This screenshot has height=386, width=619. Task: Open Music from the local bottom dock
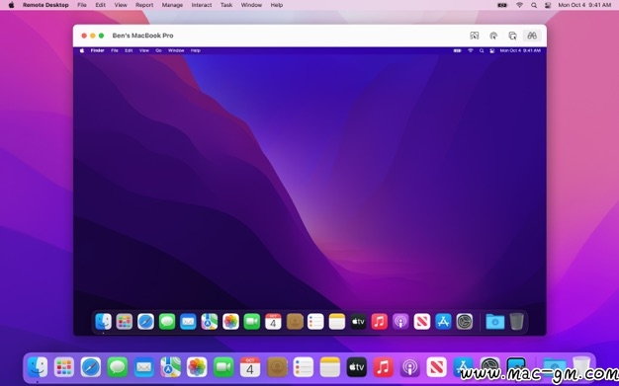point(383,367)
